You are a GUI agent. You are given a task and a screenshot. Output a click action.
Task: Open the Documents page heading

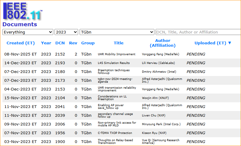click(x=20, y=24)
